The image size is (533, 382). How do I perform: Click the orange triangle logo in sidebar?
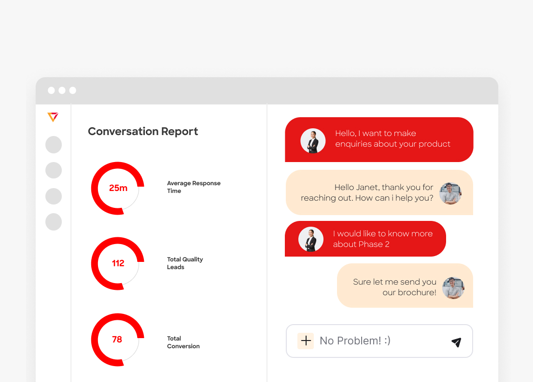[x=53, y=117]
